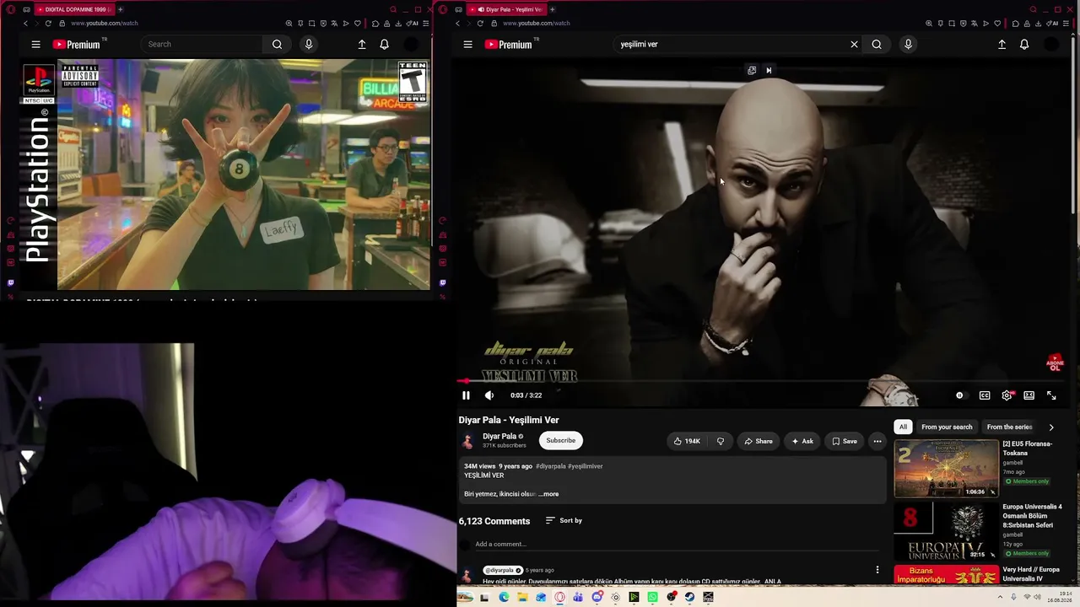Open options menu for @diyarpala comment

877,570
